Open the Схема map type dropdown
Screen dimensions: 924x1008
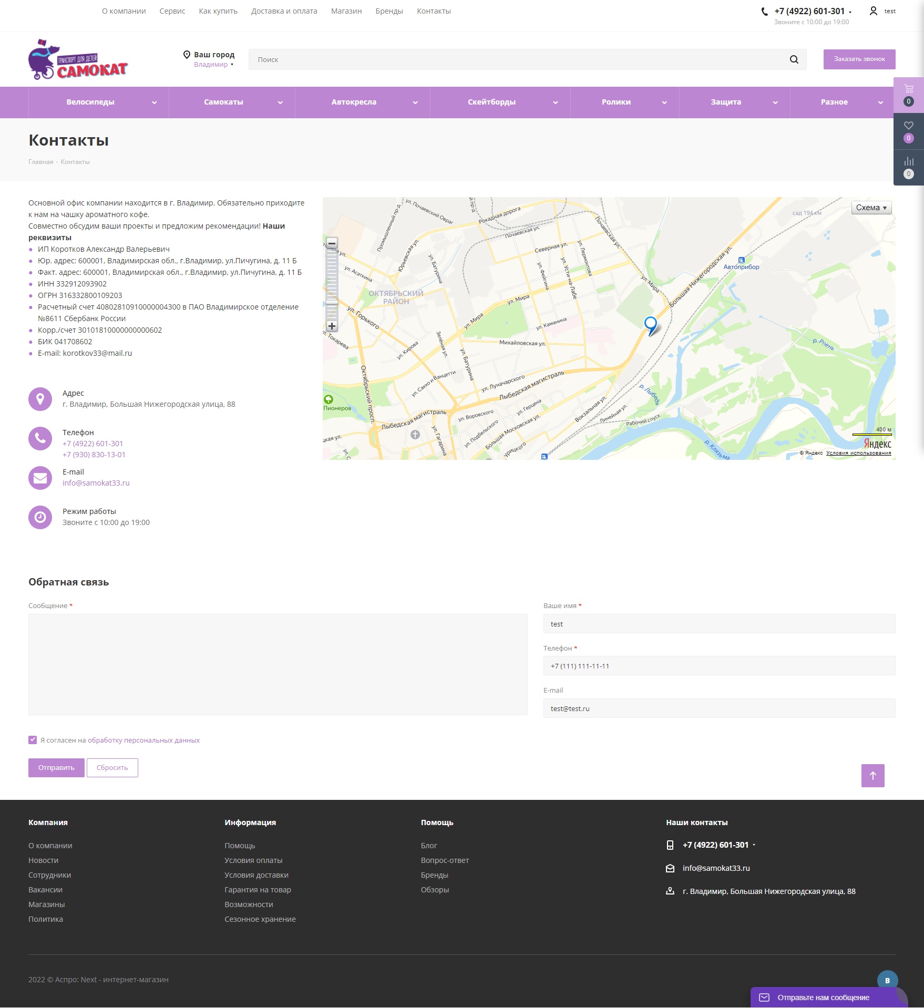point(871,208)
